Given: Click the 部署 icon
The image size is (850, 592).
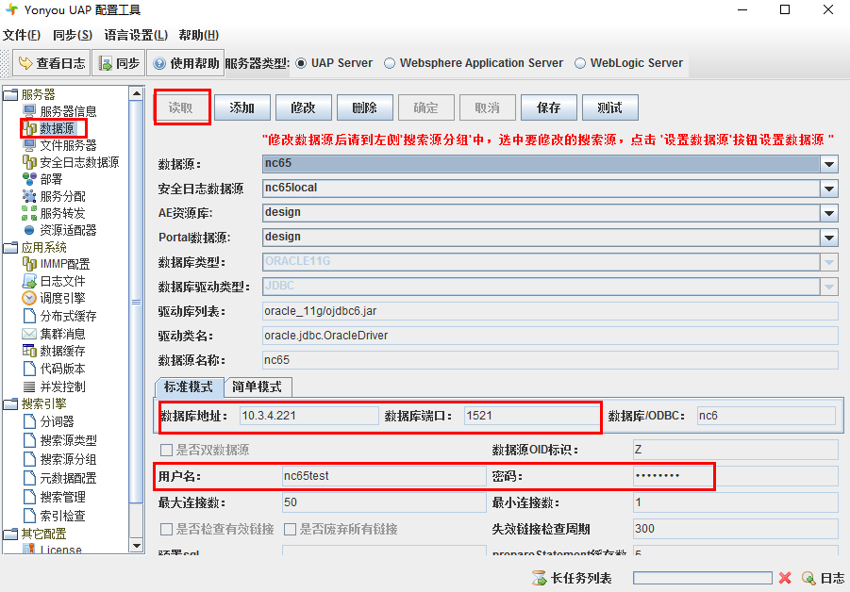Looking at the screenshot, I should pos(29,179).
